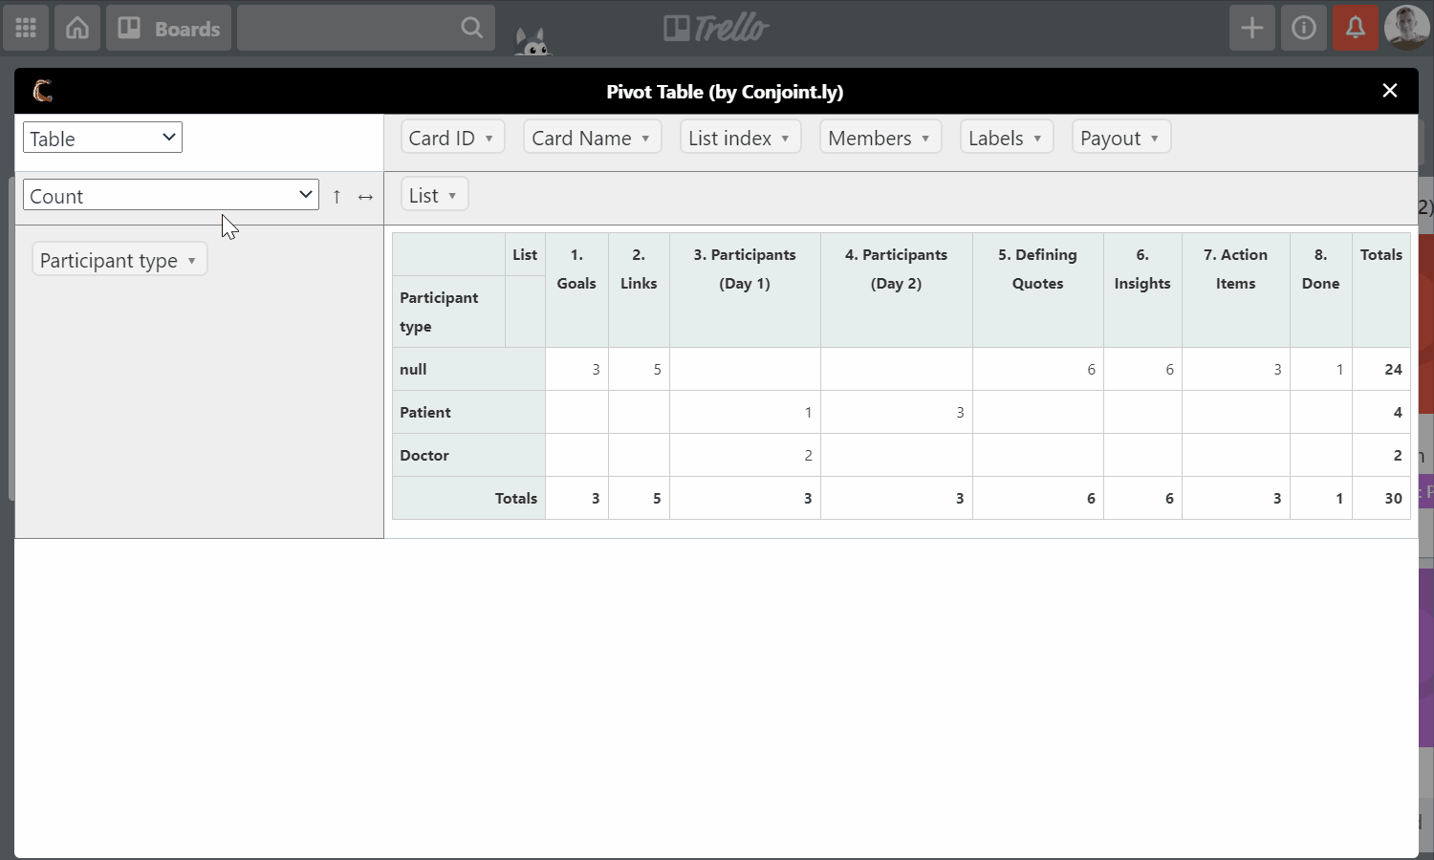Image resolution: width=1434 pixels, height=860 pixels.
Task: Click null count 5 under Links
Action: click(639, 369)
